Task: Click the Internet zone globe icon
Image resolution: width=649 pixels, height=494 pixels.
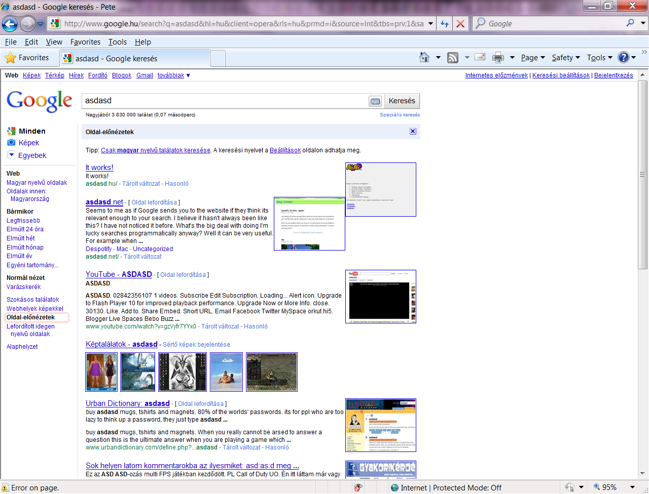Action: [x=395, y=488]
